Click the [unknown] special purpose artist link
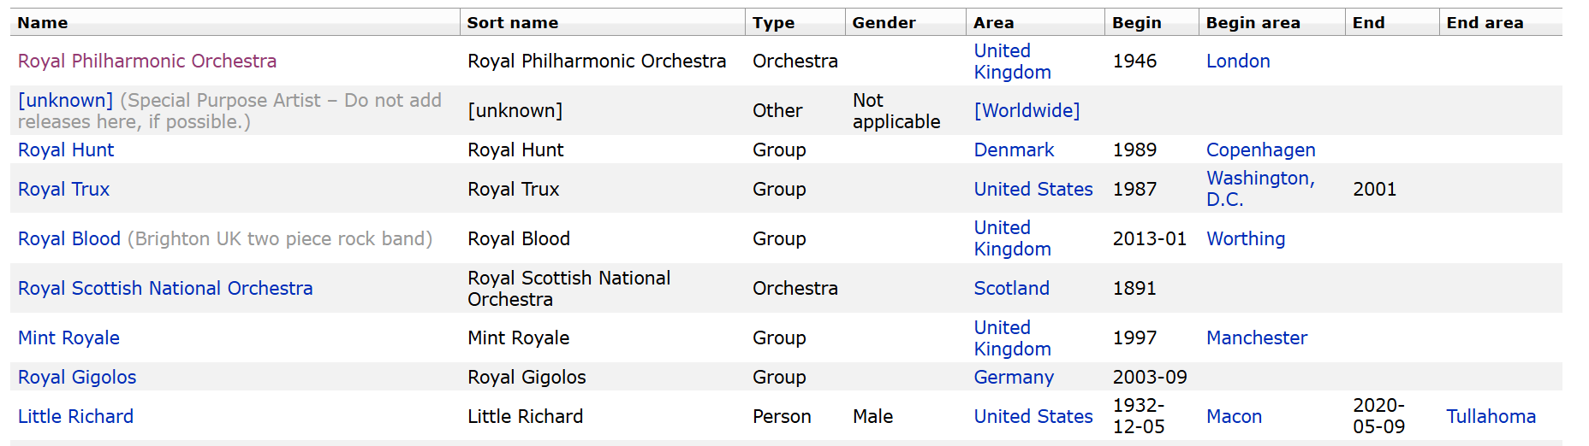The height and width of the screenshot is (446, 1589). (x=66, y=101)
